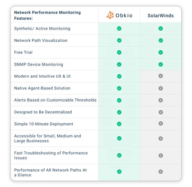Screen dimensions: 192x187
Task: Click SolarWinds' gray X for Performance of All Network Paths
Action: (161, 172)
